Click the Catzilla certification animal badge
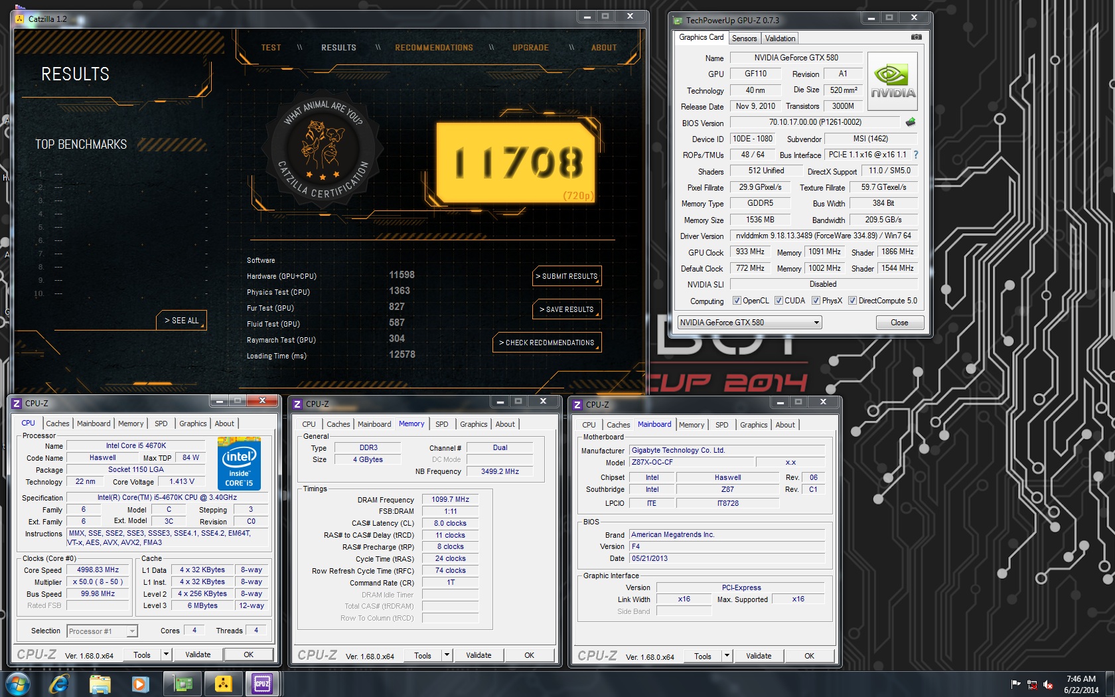This screenshot has width=1115, height=697. 323,151
